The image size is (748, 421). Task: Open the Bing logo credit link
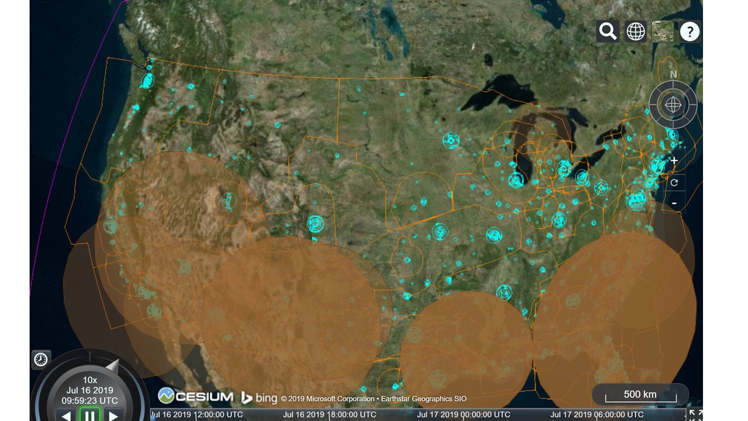(x=259, y=398)
